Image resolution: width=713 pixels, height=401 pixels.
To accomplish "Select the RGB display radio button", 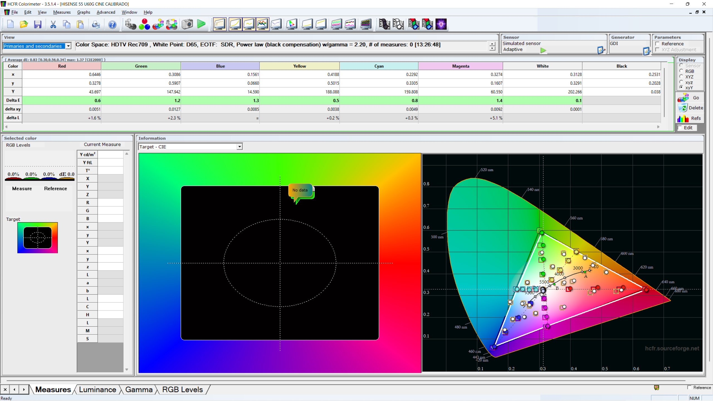I will (x=681, y=71).
